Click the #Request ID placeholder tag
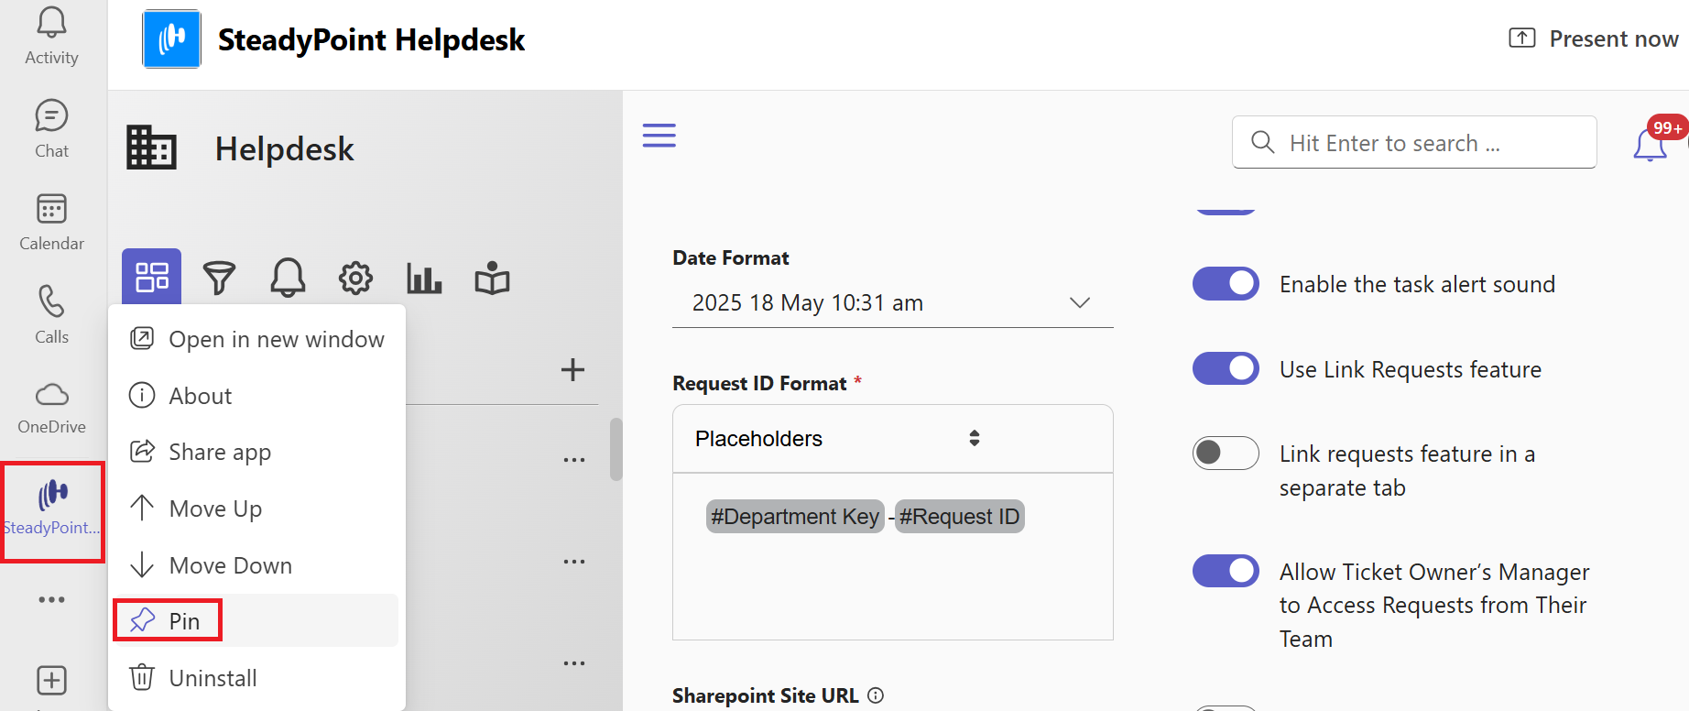Screen dimensions: 1689x711 point(959,517)
